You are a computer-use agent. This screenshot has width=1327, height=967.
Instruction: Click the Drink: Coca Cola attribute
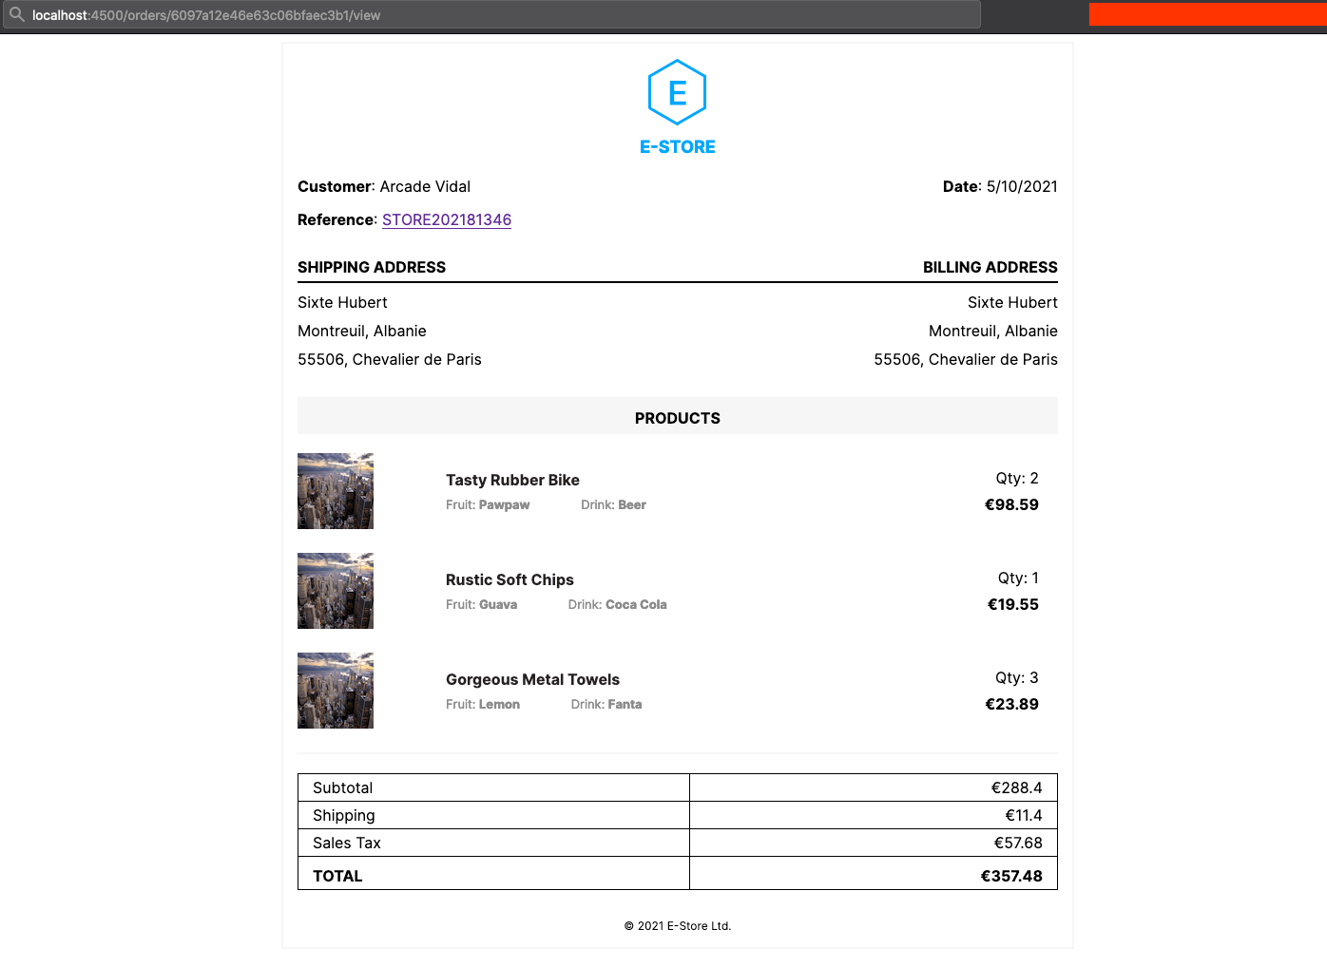point(617,604)
